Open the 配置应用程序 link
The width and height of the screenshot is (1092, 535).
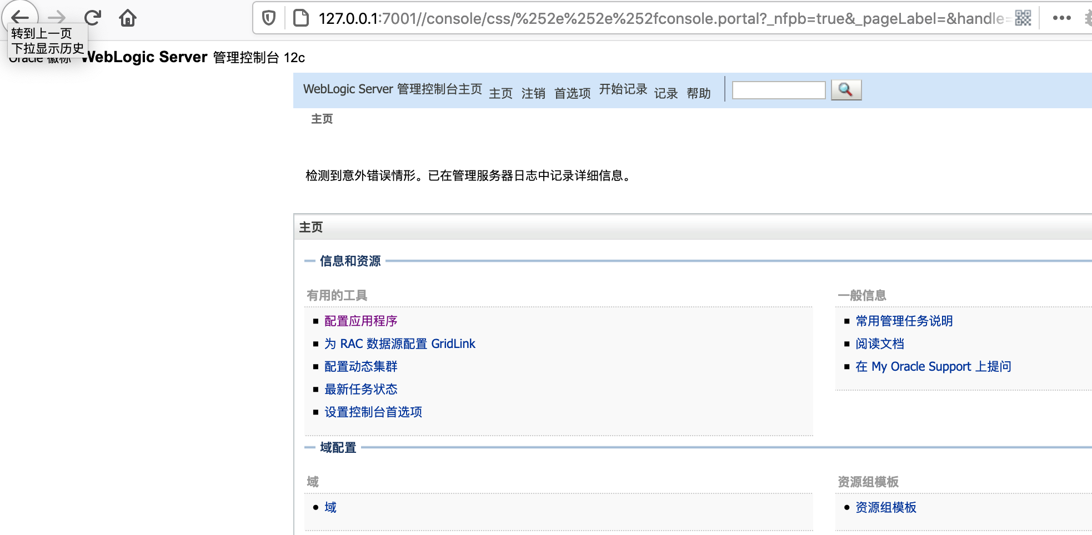361,321
